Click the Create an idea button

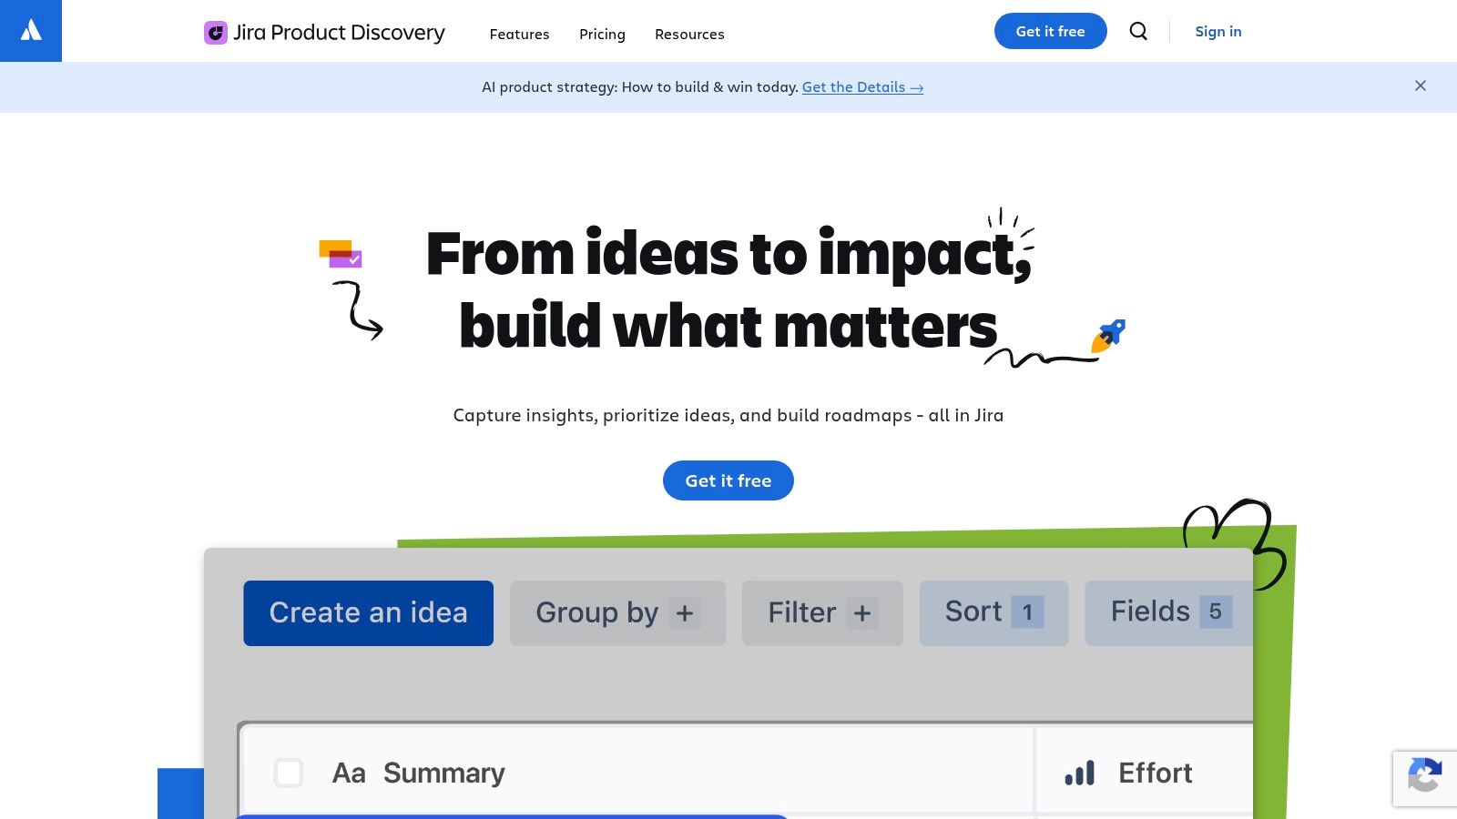pyautogui.click(x=368, y=613)
